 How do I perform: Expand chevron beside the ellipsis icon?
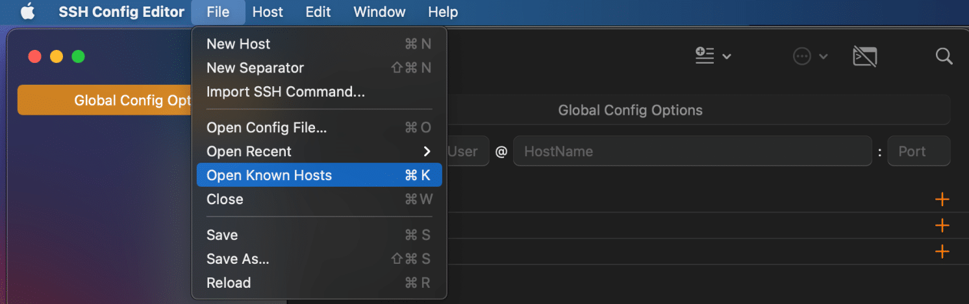[x=823, y=57]
